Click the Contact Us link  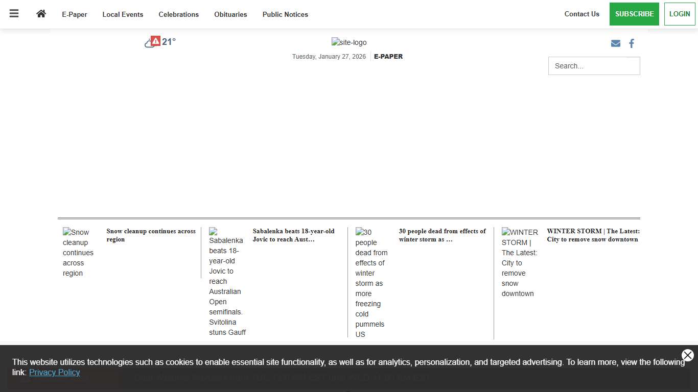[581, 14]
